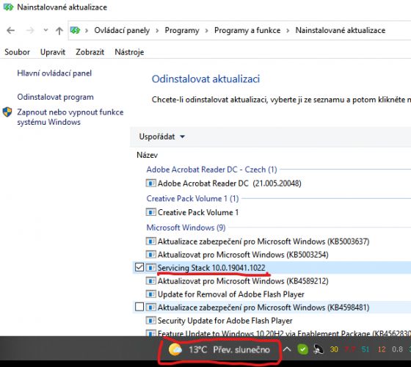Click the green checkmark security tray icon
Viewport: 411px width, 367px height.
click(302, 349)
